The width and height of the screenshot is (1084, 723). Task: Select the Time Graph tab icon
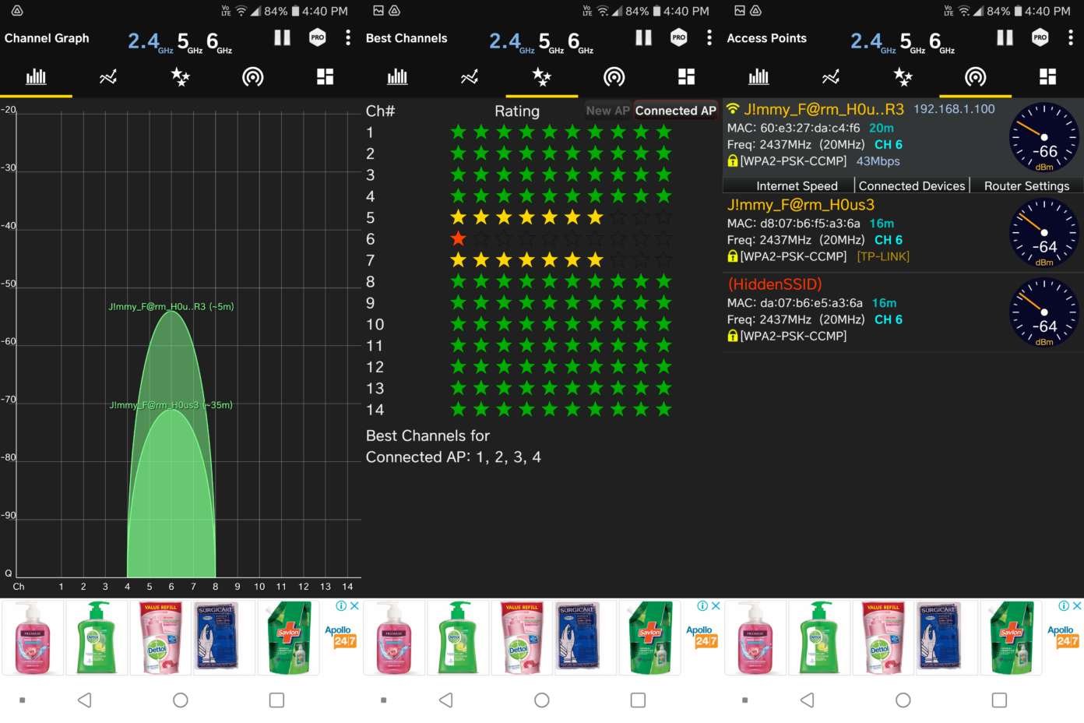[x=108, y=76]
